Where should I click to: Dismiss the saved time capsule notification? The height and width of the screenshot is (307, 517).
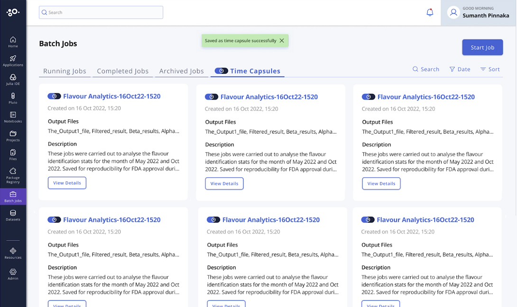(x=282, y=41)
